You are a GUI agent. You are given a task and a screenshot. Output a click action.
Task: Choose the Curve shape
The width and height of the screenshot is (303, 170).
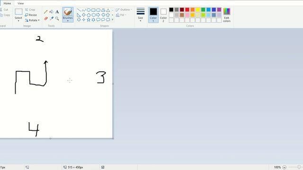[x=84, y=10]
